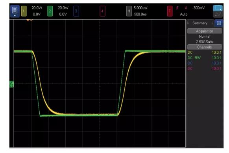Click the Acquisition header button

click(x=205, y=31)
